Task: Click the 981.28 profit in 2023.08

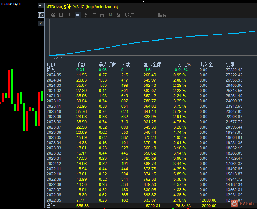Action: 150,122
